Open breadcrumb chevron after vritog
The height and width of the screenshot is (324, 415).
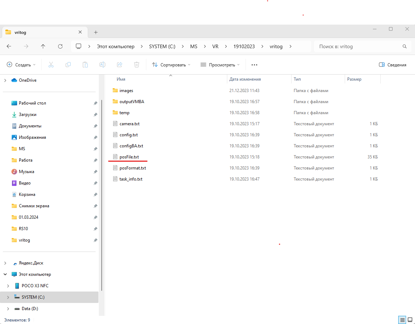tap(290, 46)
